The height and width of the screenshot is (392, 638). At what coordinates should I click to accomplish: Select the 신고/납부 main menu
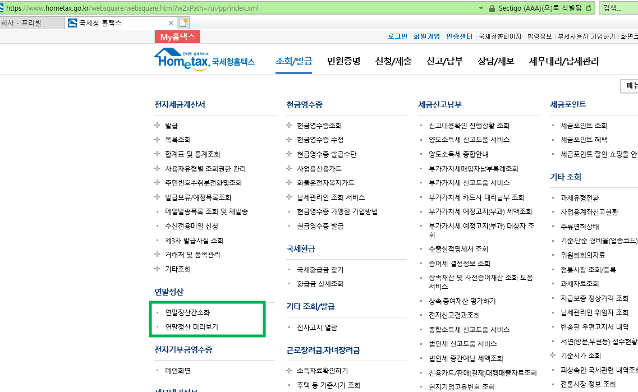click(x=445, y=61)
